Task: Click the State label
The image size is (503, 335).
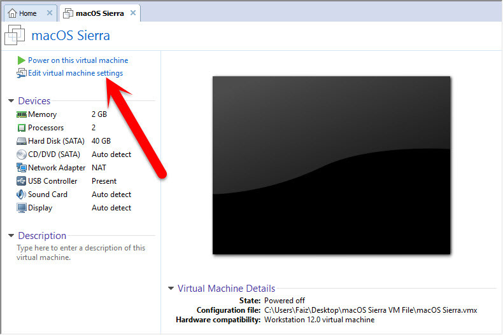Action: pyautogui.click(x=250, y=301)
